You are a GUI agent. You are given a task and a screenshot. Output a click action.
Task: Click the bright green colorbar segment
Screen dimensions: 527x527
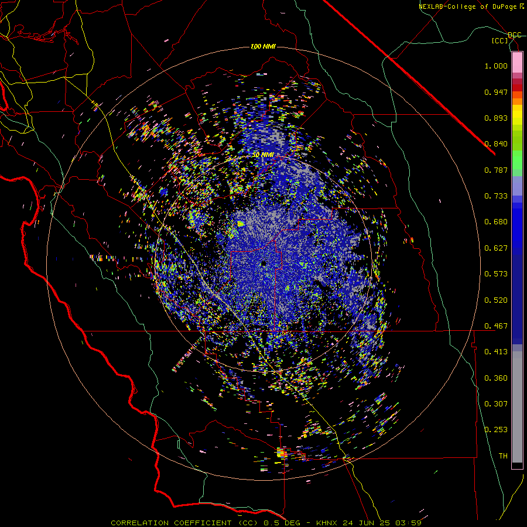click(x=517, y=160)
